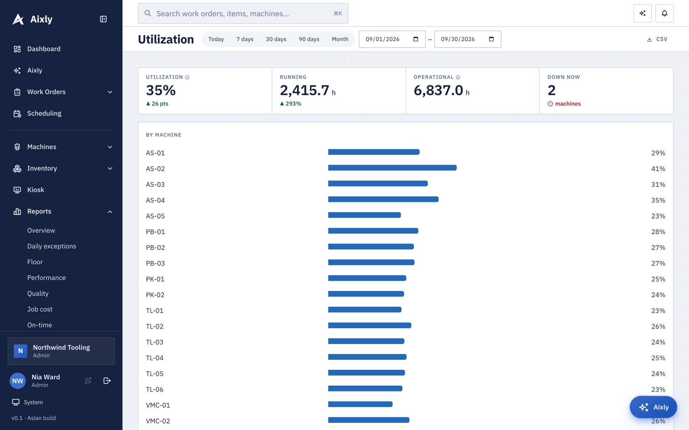
Task: Open the end date calendar picker icon
Action: [491, 39]
